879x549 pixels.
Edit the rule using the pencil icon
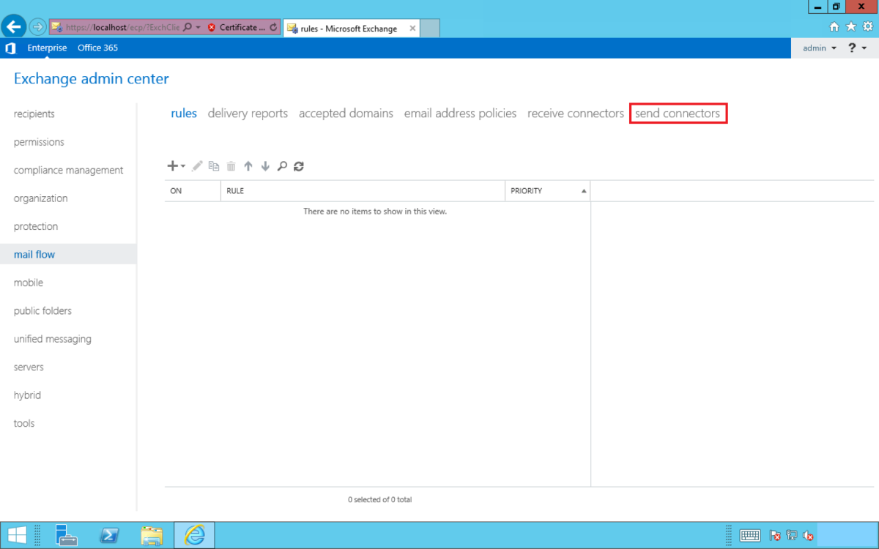coord(196,165)
